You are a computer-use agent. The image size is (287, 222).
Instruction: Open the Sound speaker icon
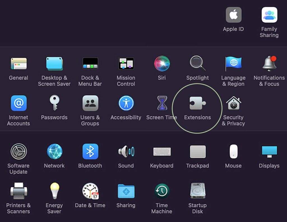pos(126,151)
